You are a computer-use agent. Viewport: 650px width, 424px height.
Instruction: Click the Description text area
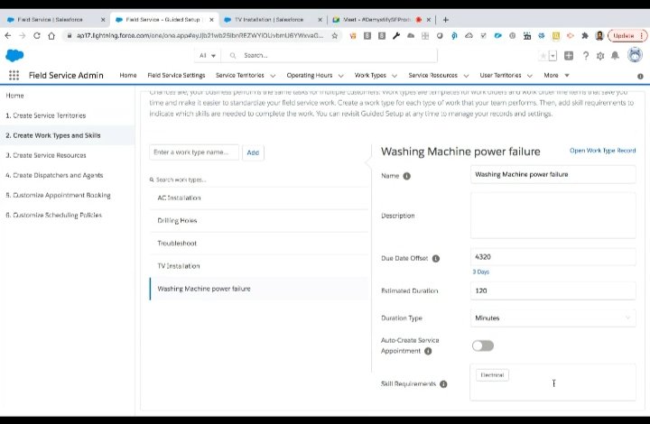553,216
